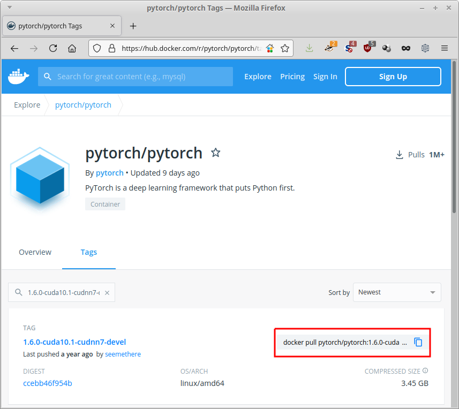Click the pytorch blue cube repository logo
The height and width of the screenshot is (409, 459).
(40, 179)
